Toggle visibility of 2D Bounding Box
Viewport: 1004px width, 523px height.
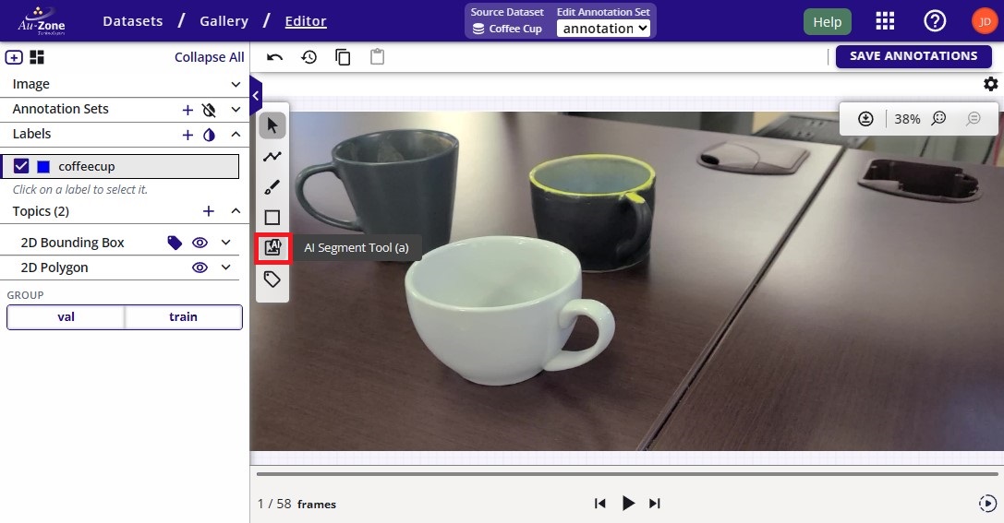[200, 243]
